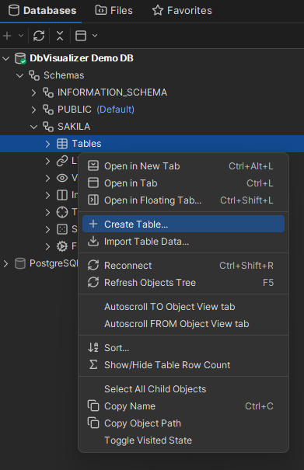
Task: Click the PostgreSQL database cylinder icon
Action: (20, 264)
